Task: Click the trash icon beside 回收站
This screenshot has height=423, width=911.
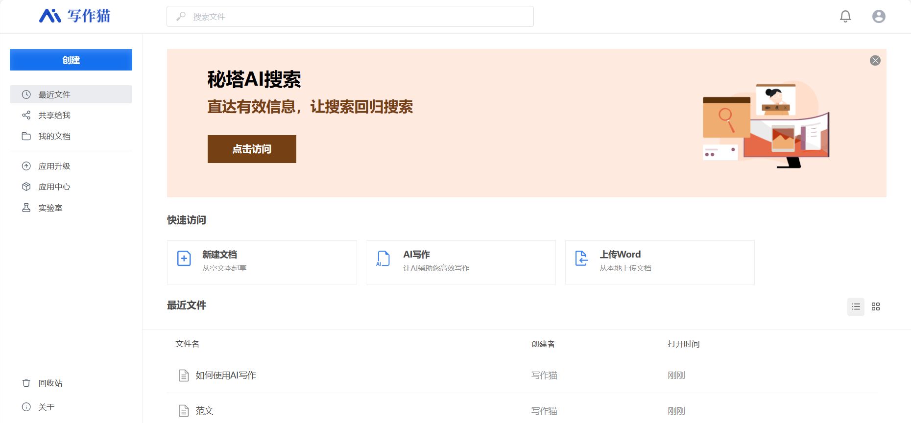Action: pyautogui.click(x=26, y=383)
